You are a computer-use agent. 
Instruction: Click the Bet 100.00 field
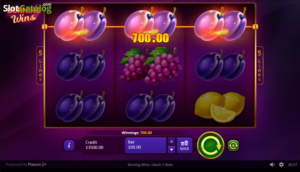(145, 145)
